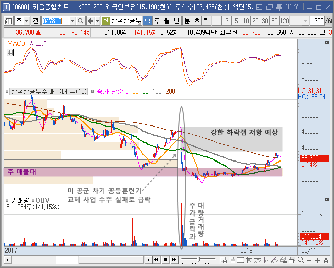Click the bottom toolbar zoom magnifier
The height and width of the screenshot is (268, 334).
(x=301, y=260)
